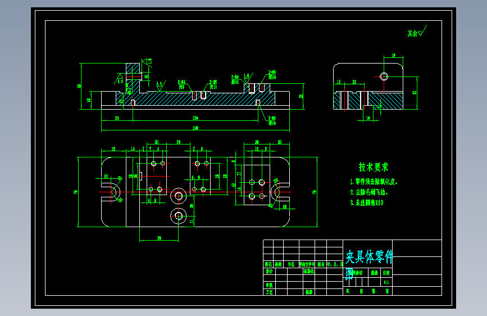This screenshot has width=487, height=316.
Task: Select the 19 dimension above side view
Action: 394,55
